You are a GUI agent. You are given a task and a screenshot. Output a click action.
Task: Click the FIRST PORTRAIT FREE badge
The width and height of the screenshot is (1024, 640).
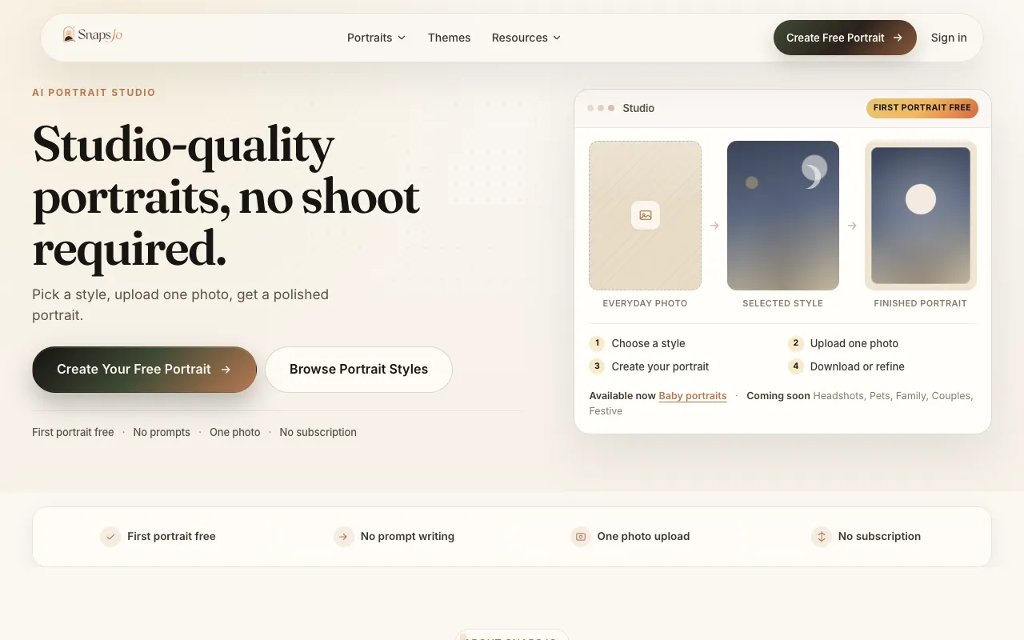(922, 108)
